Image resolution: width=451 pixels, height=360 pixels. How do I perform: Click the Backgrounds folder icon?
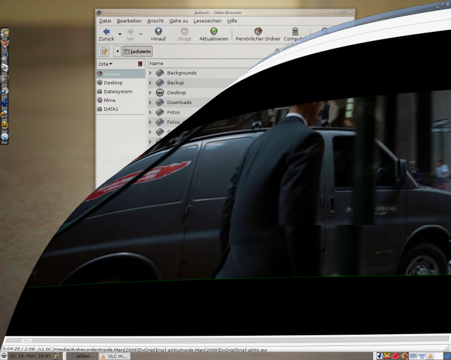pyautogui.click(x=160, y=73)
